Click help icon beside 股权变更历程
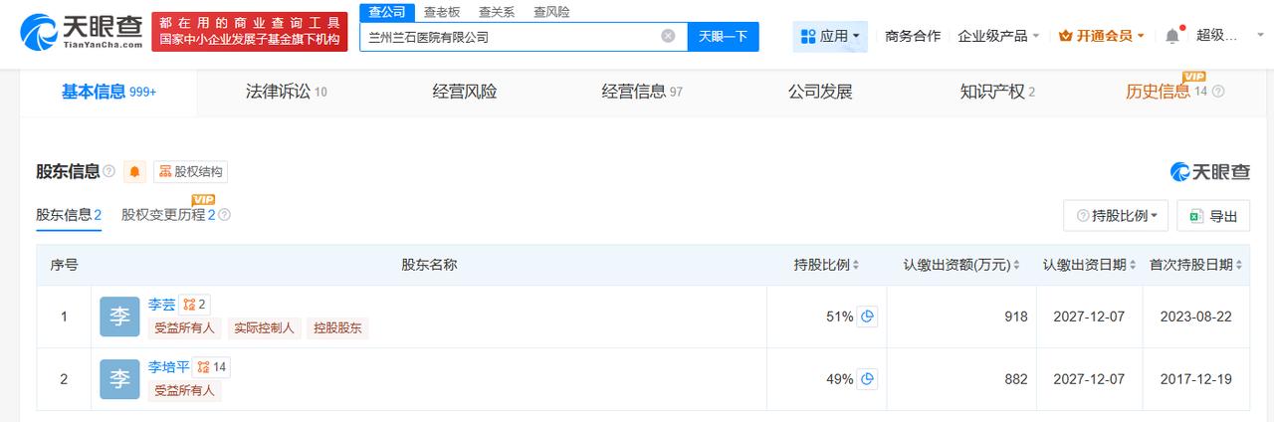The image size is (1274, 422). click(225, 215)
